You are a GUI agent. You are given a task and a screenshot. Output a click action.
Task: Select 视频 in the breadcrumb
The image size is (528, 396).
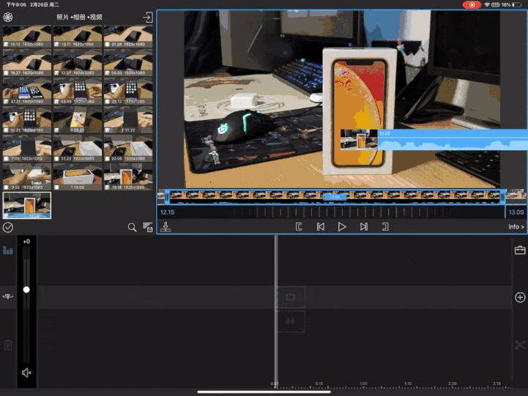[x=96, y=17]
